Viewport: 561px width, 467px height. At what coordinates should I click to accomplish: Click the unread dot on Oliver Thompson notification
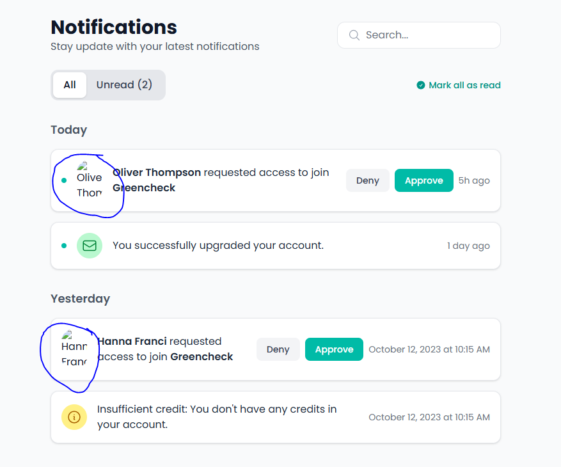(x=64, y=180)
